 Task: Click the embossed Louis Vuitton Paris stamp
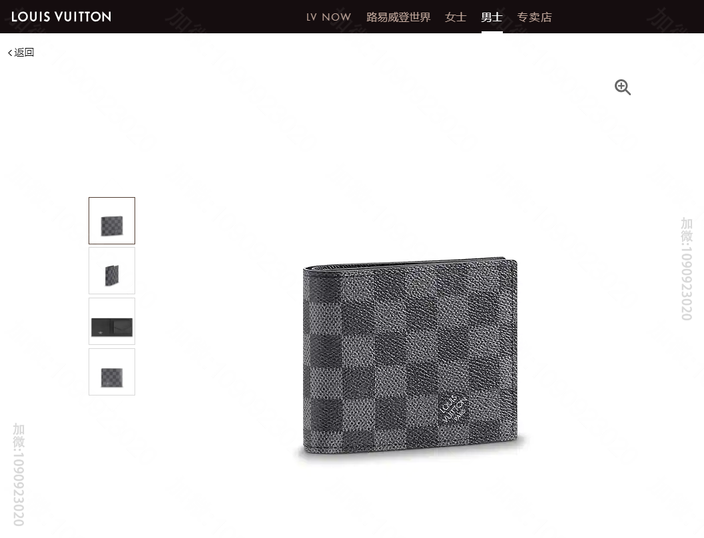[x=454, y=409]
